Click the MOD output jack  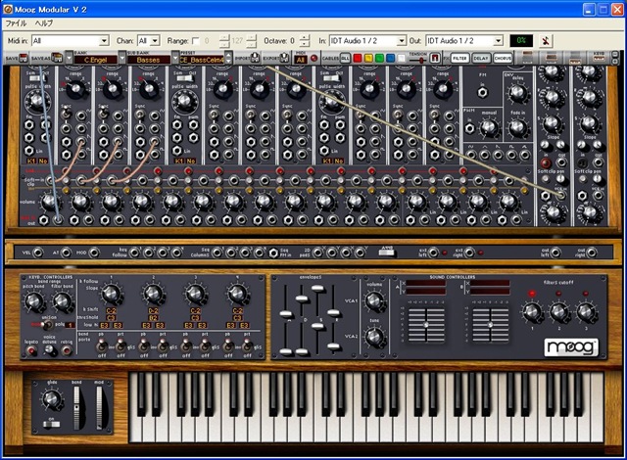tap(94, 253)
